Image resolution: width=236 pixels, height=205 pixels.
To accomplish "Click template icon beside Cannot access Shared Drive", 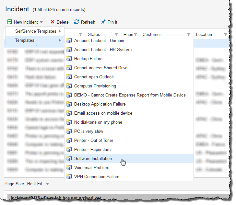I will pos(69,68).
